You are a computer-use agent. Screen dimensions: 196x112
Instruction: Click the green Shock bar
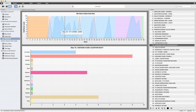[x=32, y=89]
